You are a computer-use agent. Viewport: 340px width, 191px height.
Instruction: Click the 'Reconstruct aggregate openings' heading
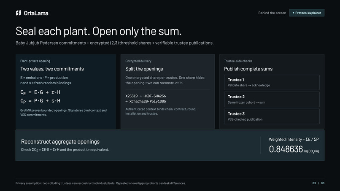[60, 142]
